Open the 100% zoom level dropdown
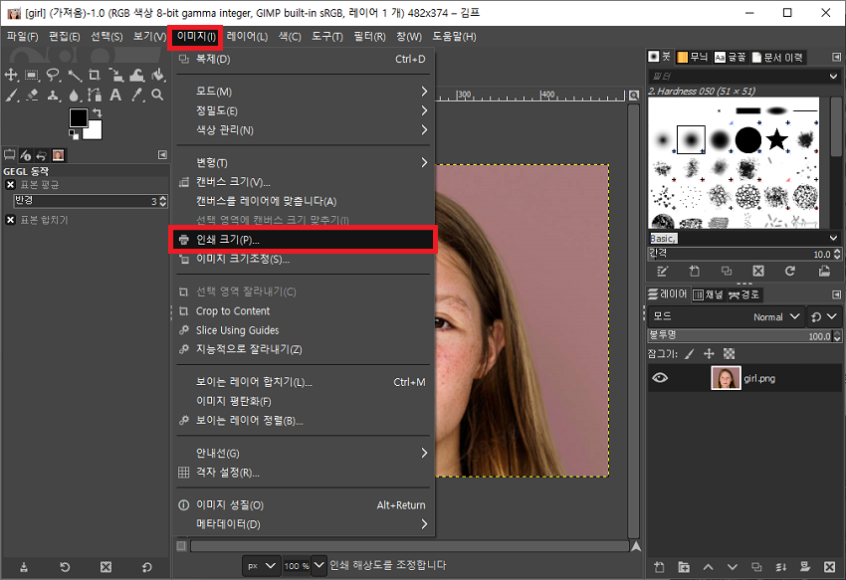Screen dimensions: 846x580 click(x=301, y=565)
